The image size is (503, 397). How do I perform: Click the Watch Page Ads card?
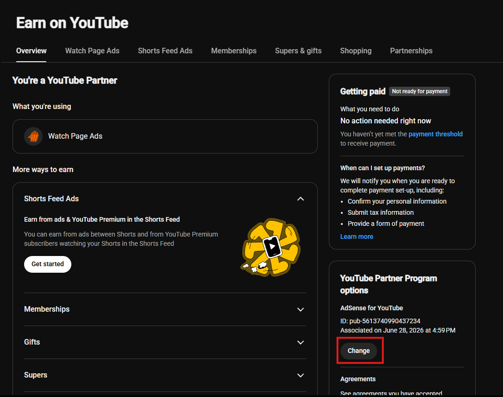click(x=165, y=136)
